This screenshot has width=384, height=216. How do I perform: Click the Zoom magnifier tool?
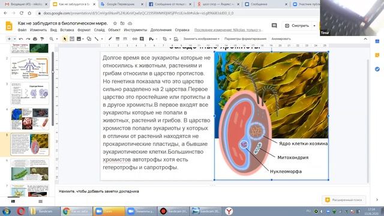coord(52,39)
